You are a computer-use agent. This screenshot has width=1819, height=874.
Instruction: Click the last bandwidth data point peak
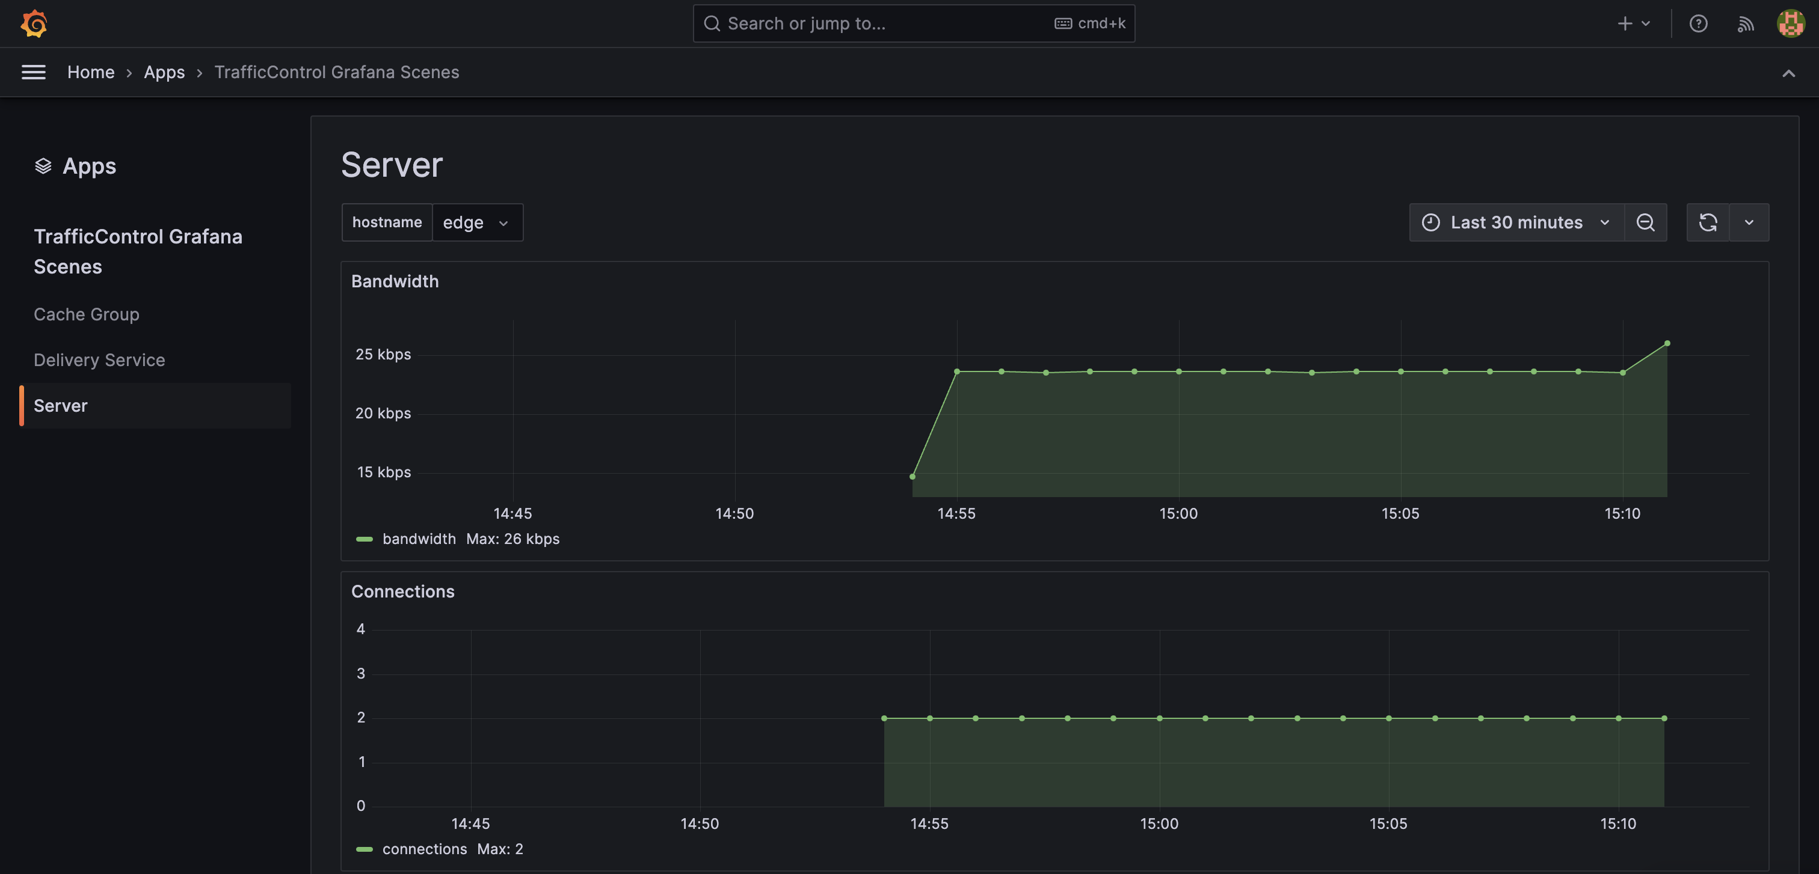(x=1666, y=344)
